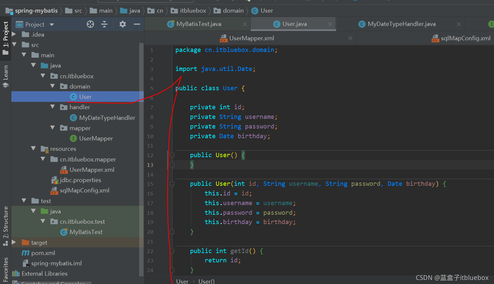This screenshot has width=494, height=284.
Task: Click User in bottom editor breadcrumb
Action: pos(182,281)
